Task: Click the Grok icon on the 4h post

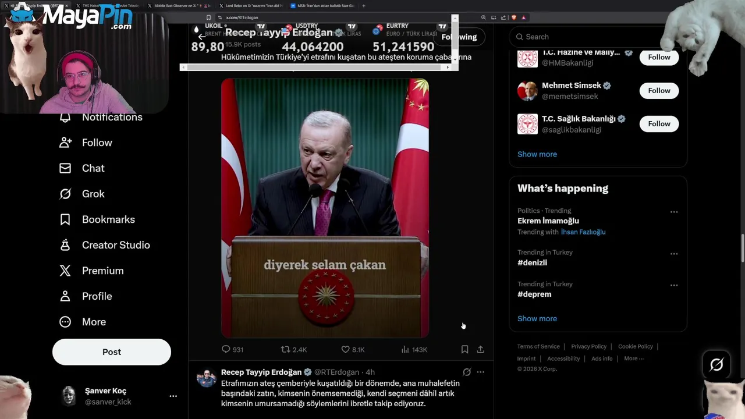Action: click(x=467, y=372)
